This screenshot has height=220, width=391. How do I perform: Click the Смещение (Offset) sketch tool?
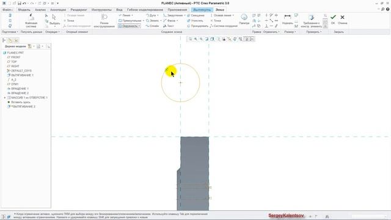tap(195, 15)
